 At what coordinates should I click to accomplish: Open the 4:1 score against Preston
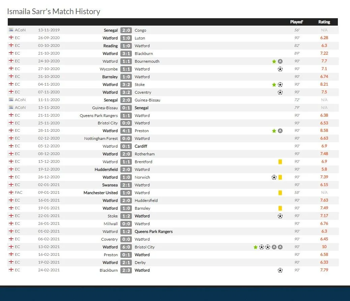(x=126, y=131)
